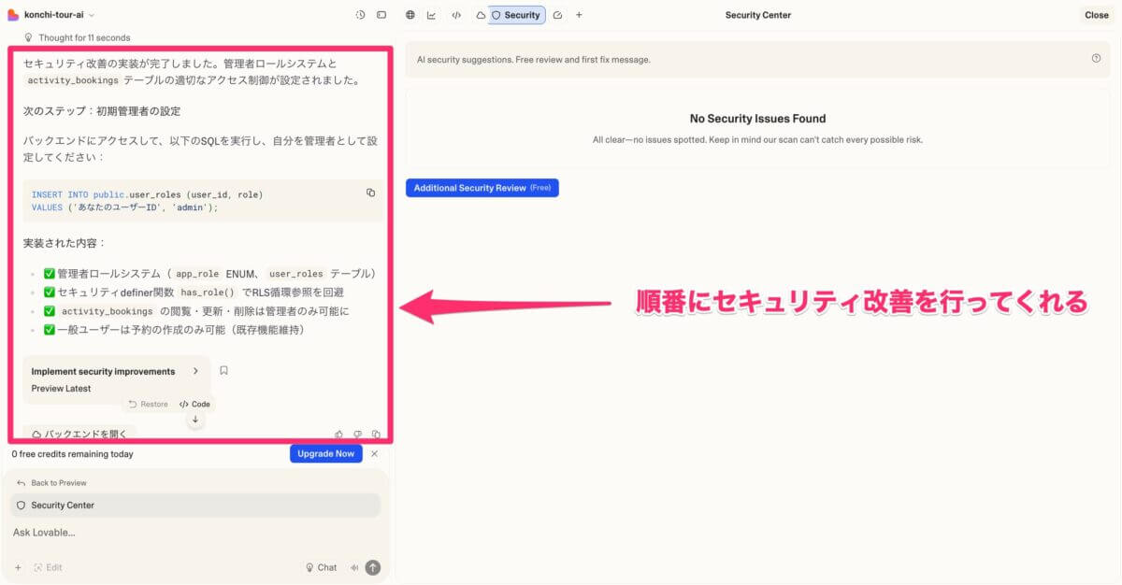Open the code view icon in toolbar
The height and width of the screenshot is (585, 1122).
(456, 15)
